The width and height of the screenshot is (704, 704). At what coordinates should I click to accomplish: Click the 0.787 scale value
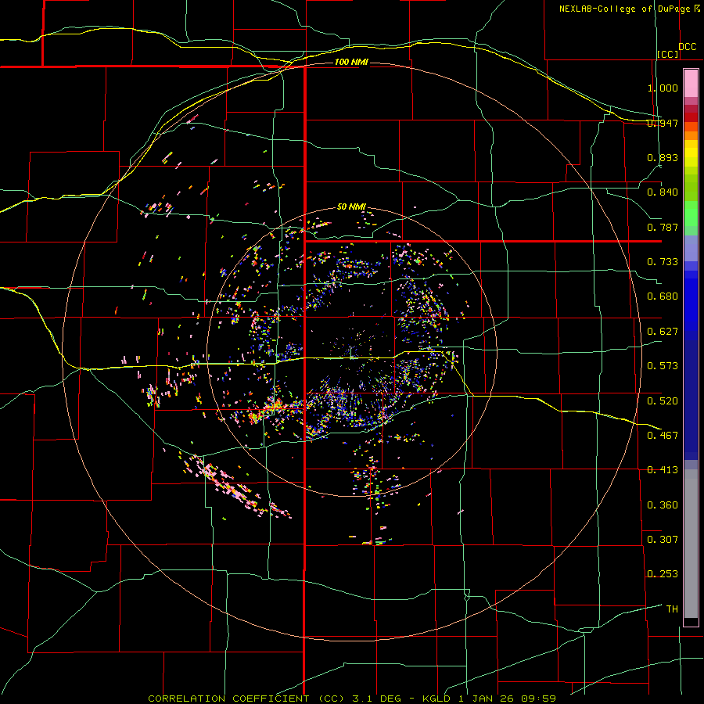point(663,227)
